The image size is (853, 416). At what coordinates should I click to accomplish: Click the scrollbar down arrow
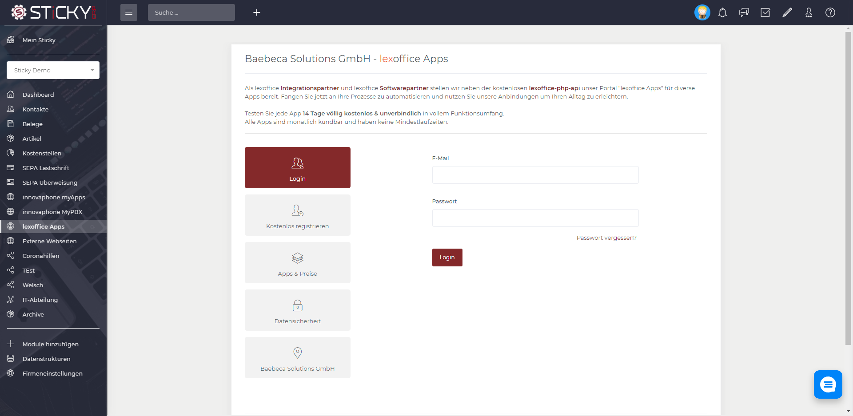pos(849,411)
